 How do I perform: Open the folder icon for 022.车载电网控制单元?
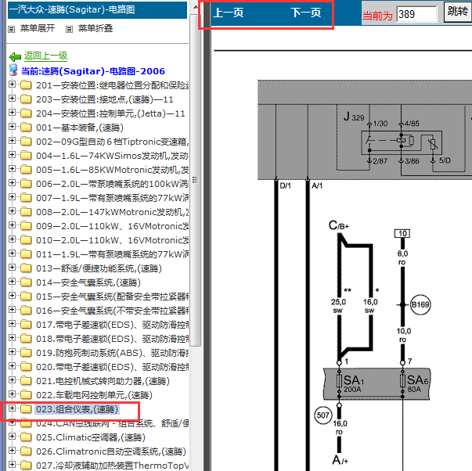click(x=26, y=395)
